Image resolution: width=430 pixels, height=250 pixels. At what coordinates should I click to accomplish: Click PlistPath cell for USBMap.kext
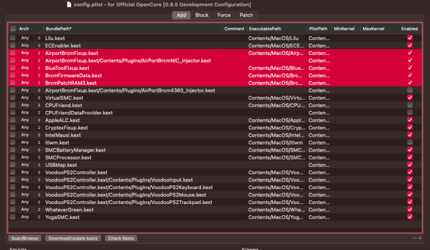click(x=319, y=165)
